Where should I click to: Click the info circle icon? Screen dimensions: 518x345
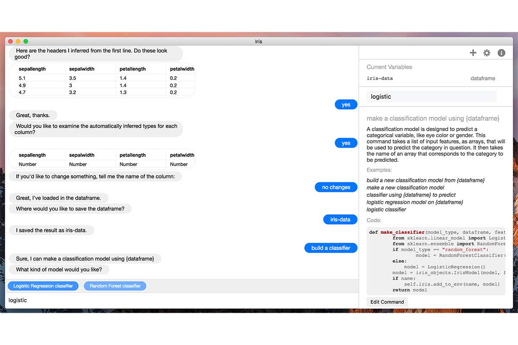[501, 53]
